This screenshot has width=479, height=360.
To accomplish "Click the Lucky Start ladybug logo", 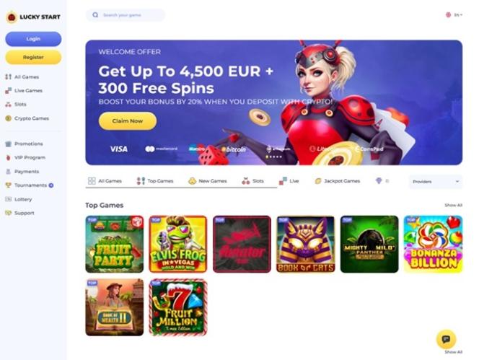I will click(12, 17).
